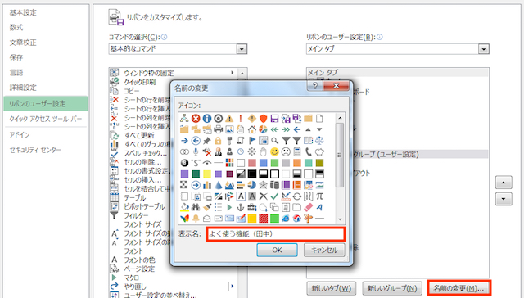The image size is (524, 298).
Task: Pick the yellow smiley face icon
Action: coord(274,151)
